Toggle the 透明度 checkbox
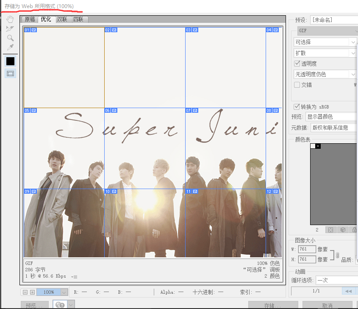 pos(297,64)
